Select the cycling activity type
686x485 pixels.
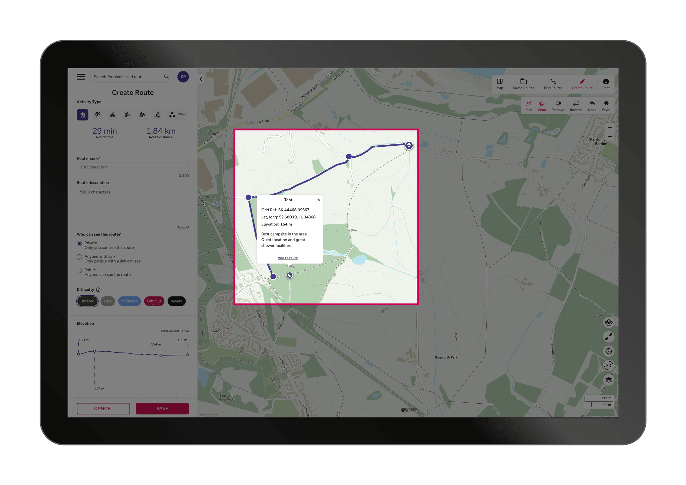pos(112,114)
